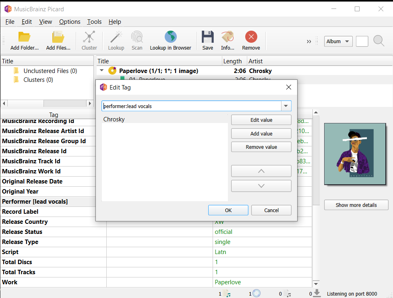Select the Original Release Date row
The width and height of the screenshot is (393, 298).
pyautogui.click(x=48, y=181)
